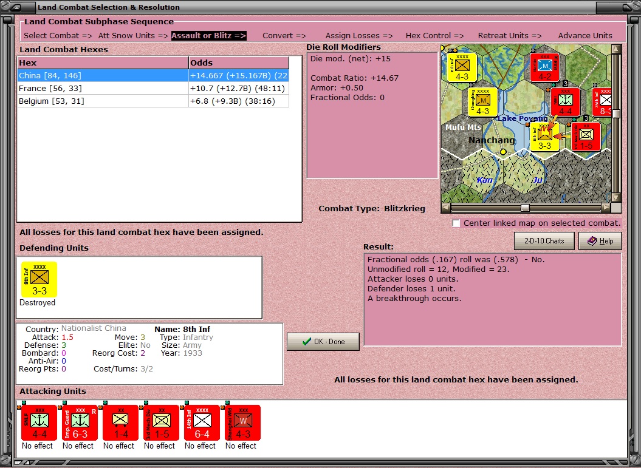Screen dimensions: 641x468
Task: Click the yellow 4-3 infantry counter on map
Action: click(462, 67)
